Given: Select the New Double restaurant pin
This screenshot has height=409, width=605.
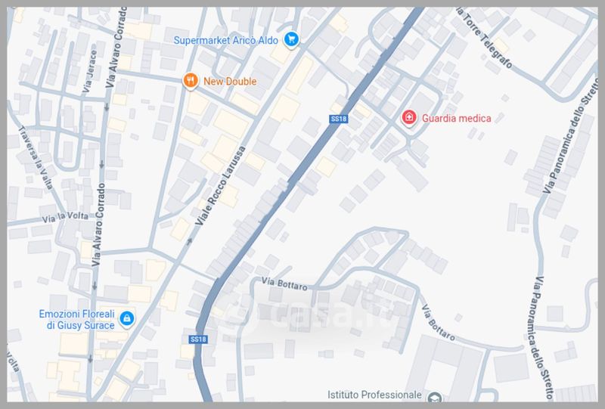Looking at the screenshot, I should [x=191, y=81].
